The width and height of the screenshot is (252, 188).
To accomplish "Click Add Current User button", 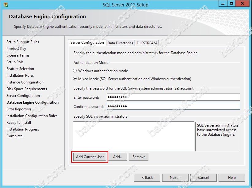I will 90,157.
